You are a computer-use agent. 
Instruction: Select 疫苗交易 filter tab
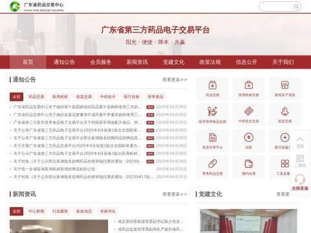tap(84, 96)
